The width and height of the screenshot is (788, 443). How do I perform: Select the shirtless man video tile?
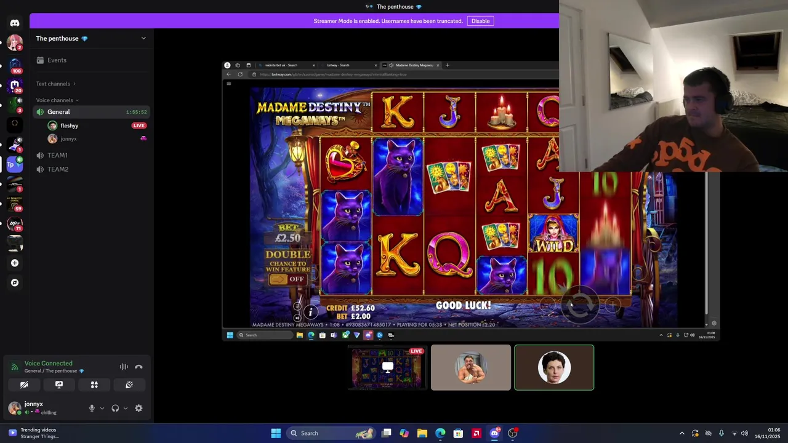pyautogui.click(x=471, y=367)
